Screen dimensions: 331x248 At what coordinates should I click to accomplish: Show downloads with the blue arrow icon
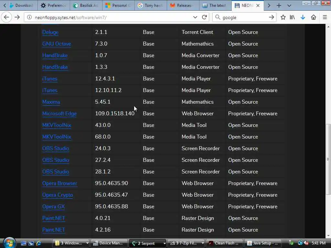[303, 17]
